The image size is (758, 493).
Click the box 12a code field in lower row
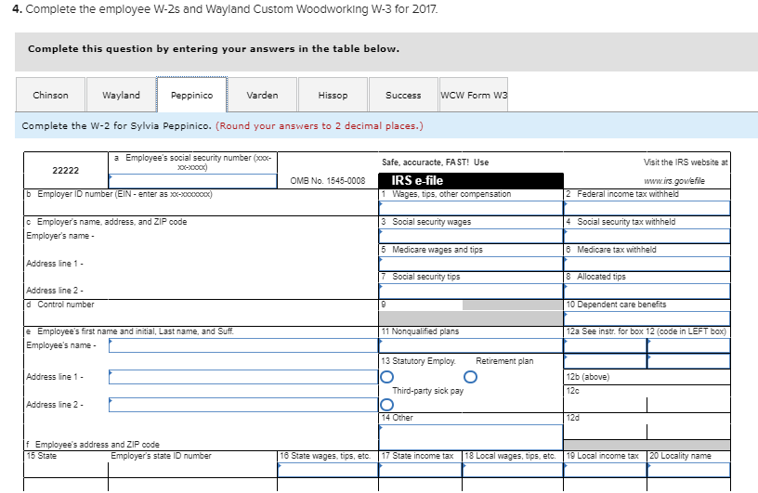point(606,361)
